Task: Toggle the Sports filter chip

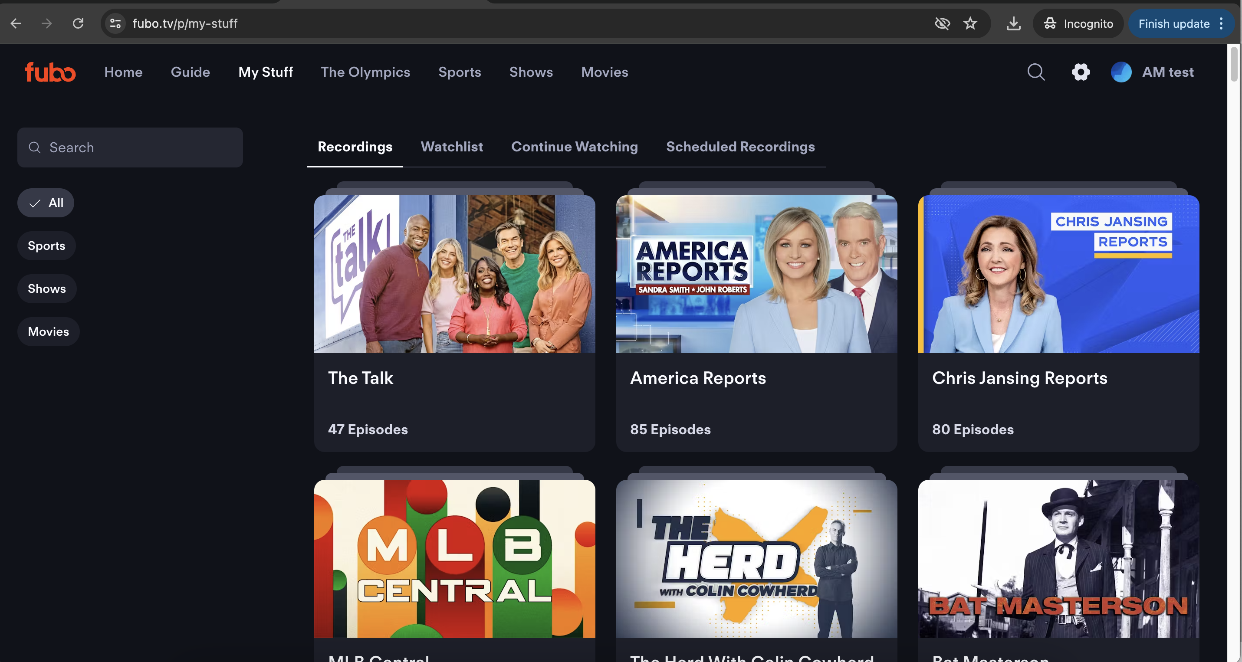Action: pyautogui.click(x=46, y=246)
